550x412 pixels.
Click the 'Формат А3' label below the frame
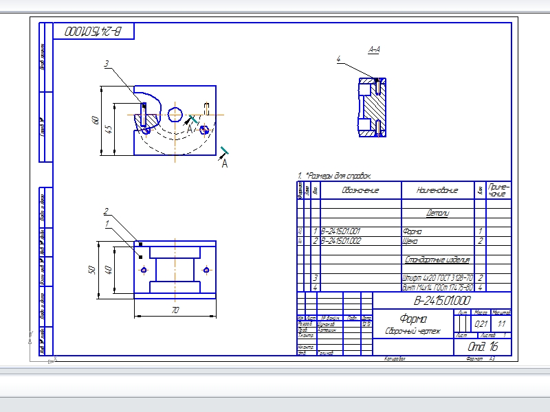click(x=481, y=358)
